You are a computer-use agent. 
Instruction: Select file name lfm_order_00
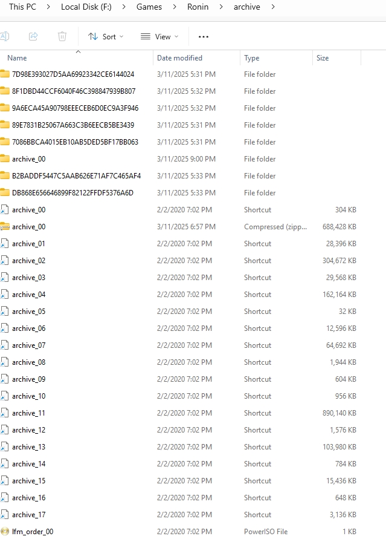pos(33,531)
